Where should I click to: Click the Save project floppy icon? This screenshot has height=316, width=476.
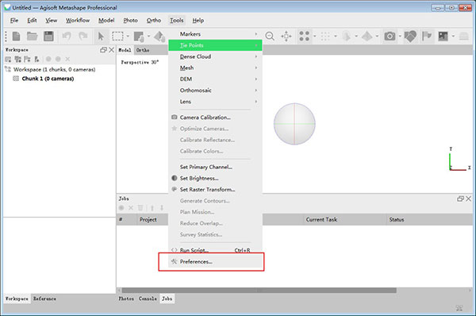click(48, 37)
